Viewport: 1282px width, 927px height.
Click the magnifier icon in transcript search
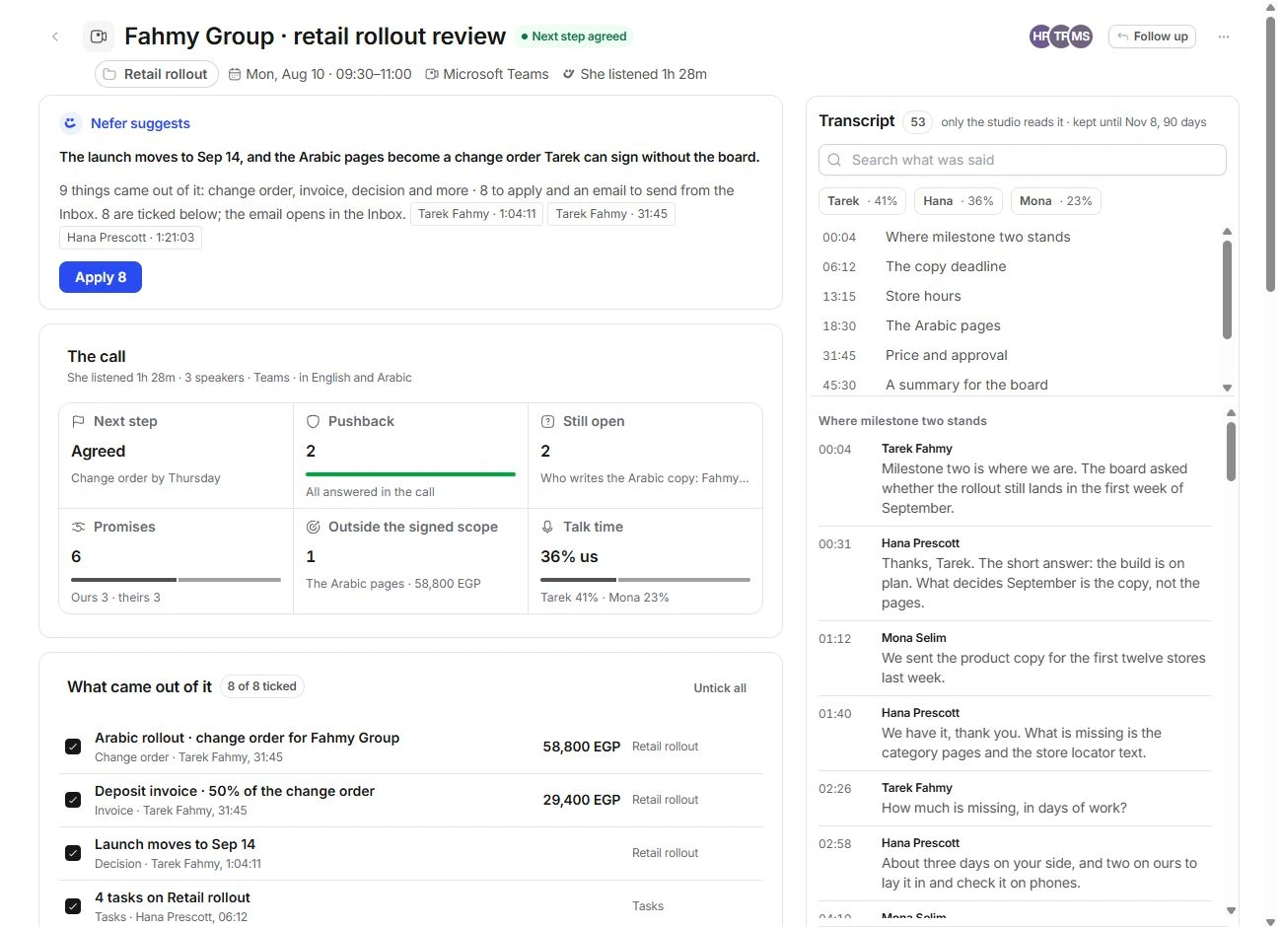[x=835, y=160]
